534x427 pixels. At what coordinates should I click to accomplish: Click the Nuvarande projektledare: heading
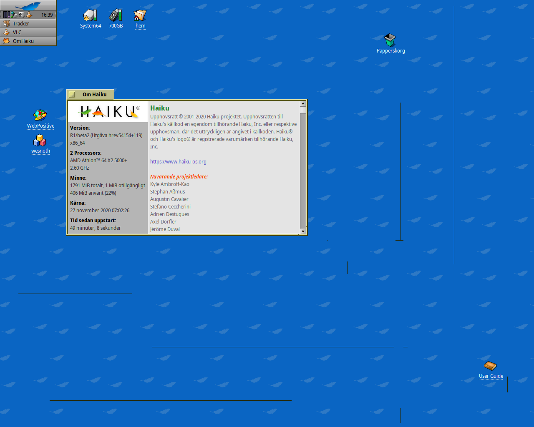point(179,177)
